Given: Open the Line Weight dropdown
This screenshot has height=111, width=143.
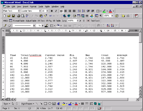Looking at the screenshot, I should pyautogui.click(x=43, y=26).
